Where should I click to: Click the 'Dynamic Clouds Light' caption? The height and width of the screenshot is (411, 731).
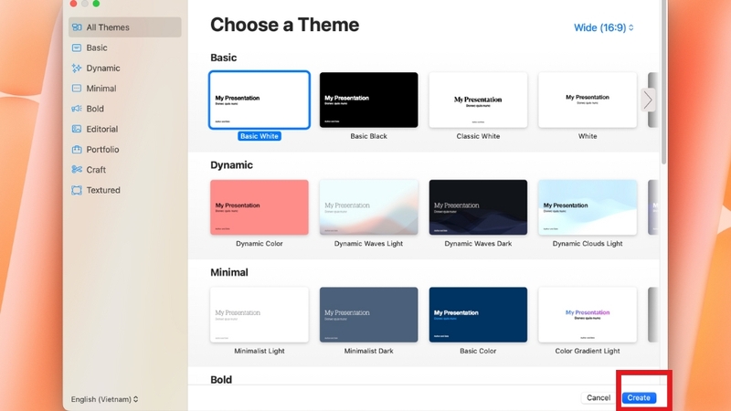coord(588,243)
